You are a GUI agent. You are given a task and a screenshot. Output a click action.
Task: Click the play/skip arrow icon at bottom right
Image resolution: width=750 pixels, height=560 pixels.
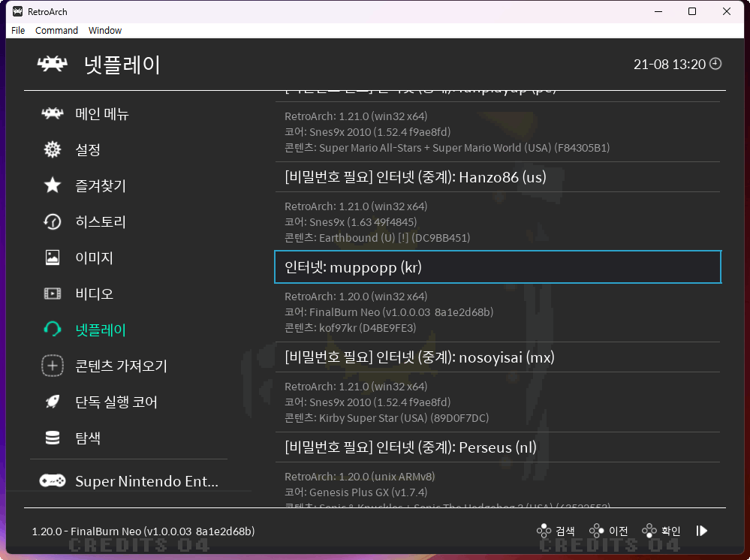click(x=702, y=531)
